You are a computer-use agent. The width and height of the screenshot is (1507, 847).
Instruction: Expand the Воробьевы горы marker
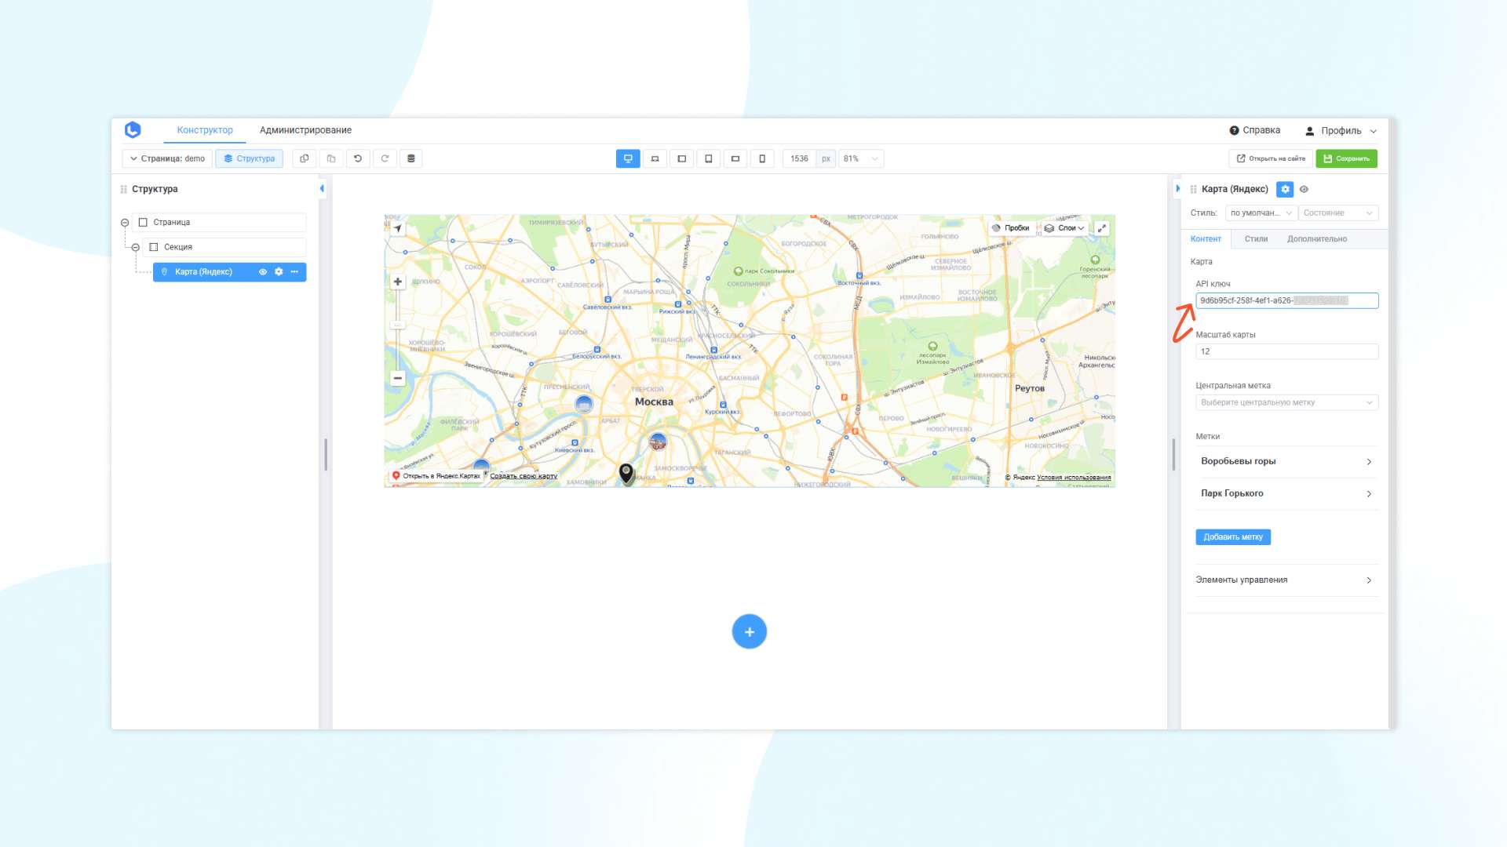1287,461
